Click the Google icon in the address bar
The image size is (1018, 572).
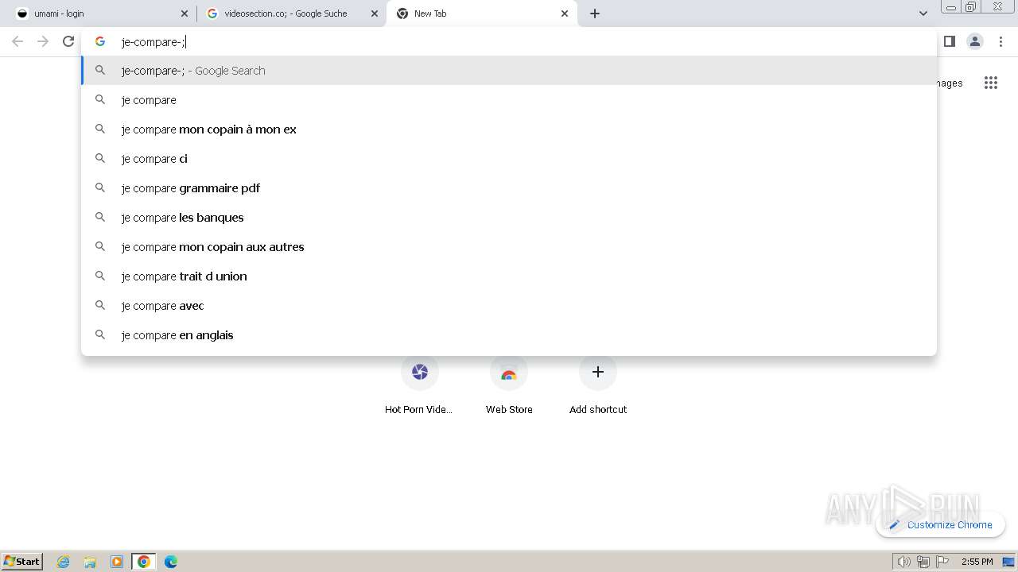click(x=100, y=41)
